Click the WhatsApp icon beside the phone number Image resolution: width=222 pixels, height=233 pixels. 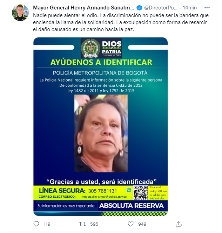[129, 190]
